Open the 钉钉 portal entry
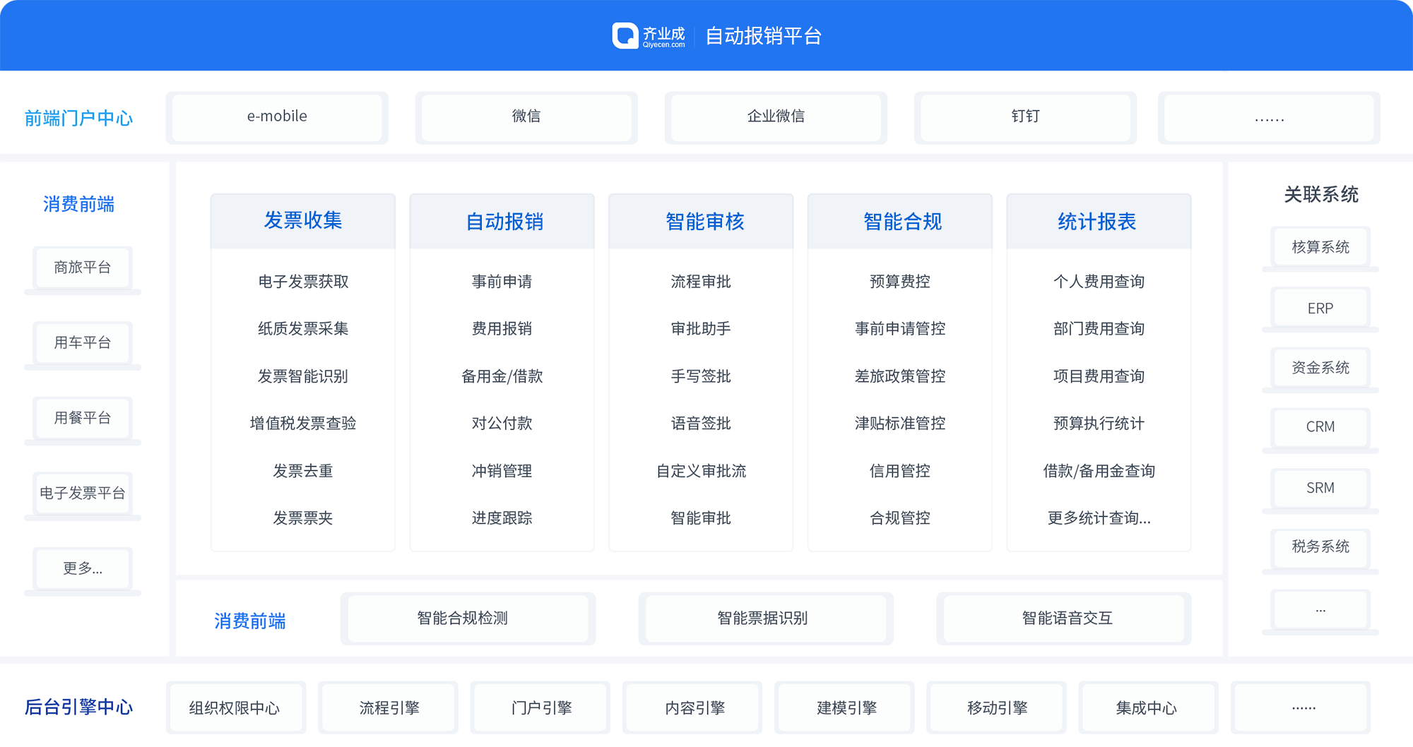The height and width of the screenshot is (747, 1413). (1024, 118)
